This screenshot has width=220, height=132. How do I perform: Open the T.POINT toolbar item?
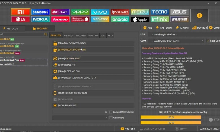tap(182, 28)
